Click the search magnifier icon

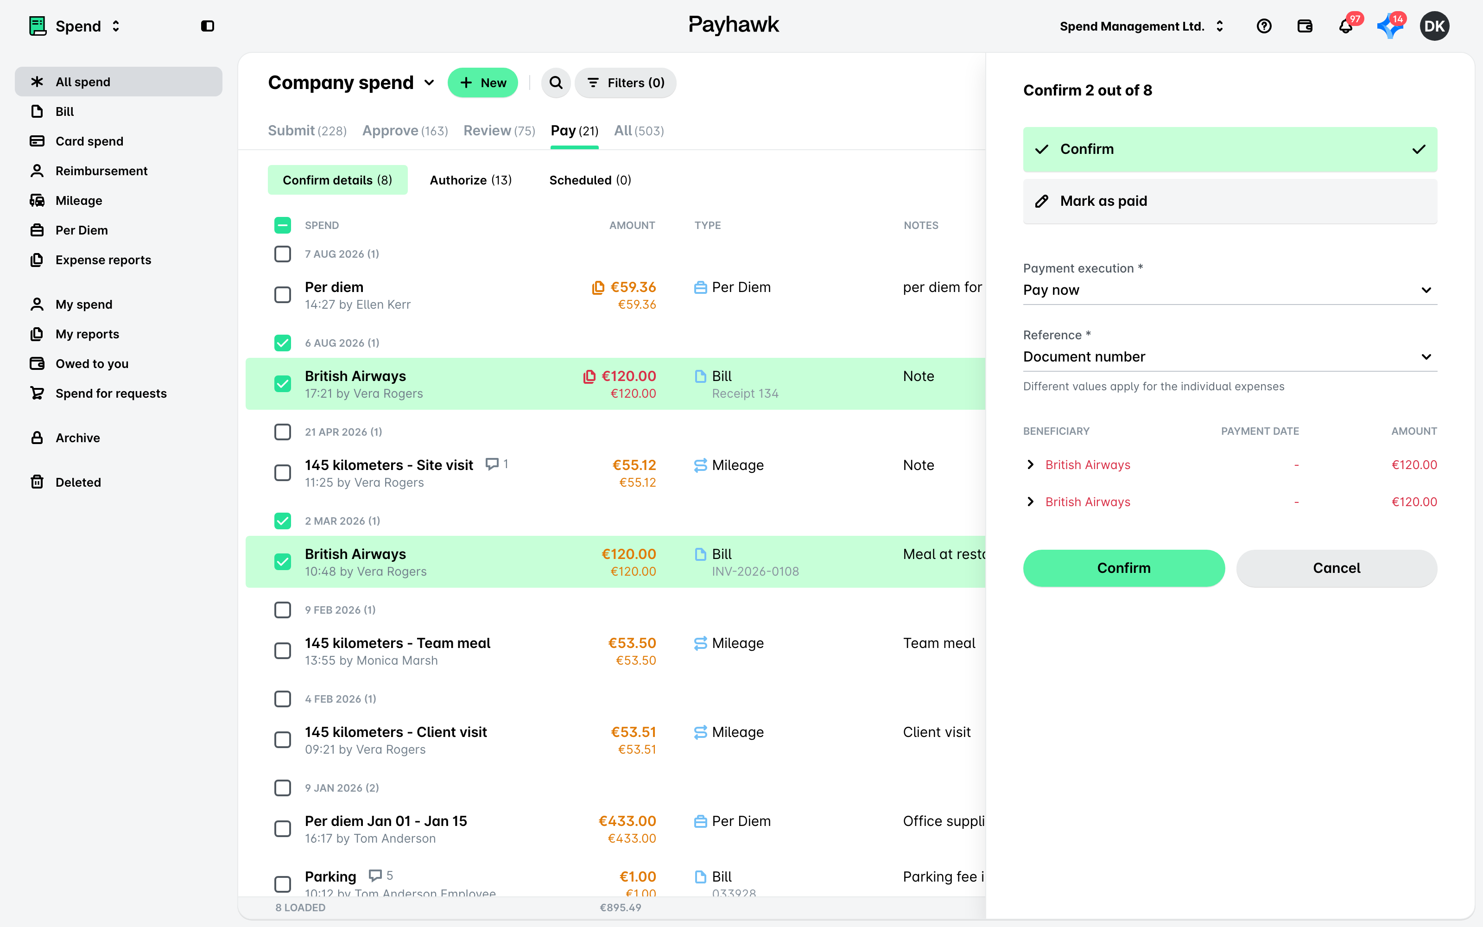(556, 83)
